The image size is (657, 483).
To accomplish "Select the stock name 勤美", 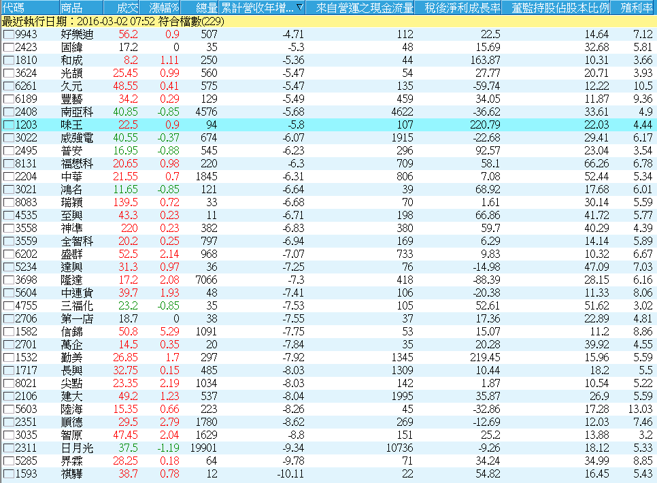I will 71,358.
